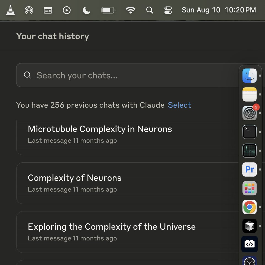This screenshot has height=265, width=265.
Task: Open Finder from the Dock
Action: 250,76
